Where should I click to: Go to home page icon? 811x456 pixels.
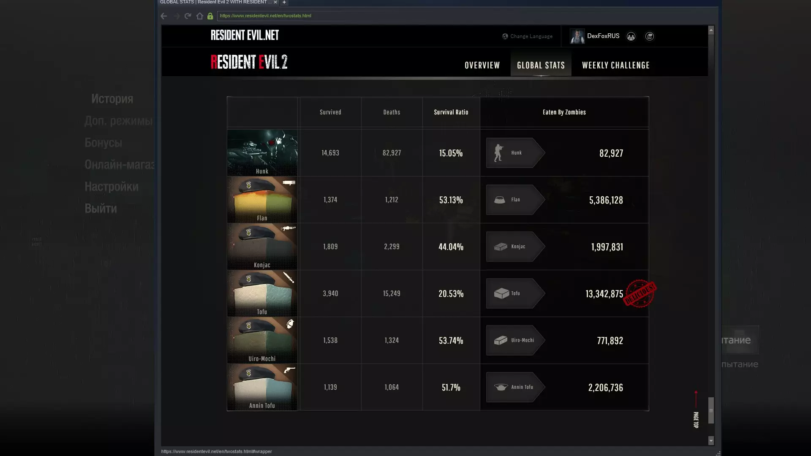(199, 16)
